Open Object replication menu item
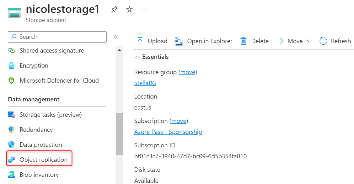The image size is (354, 184). click(43, 160)
